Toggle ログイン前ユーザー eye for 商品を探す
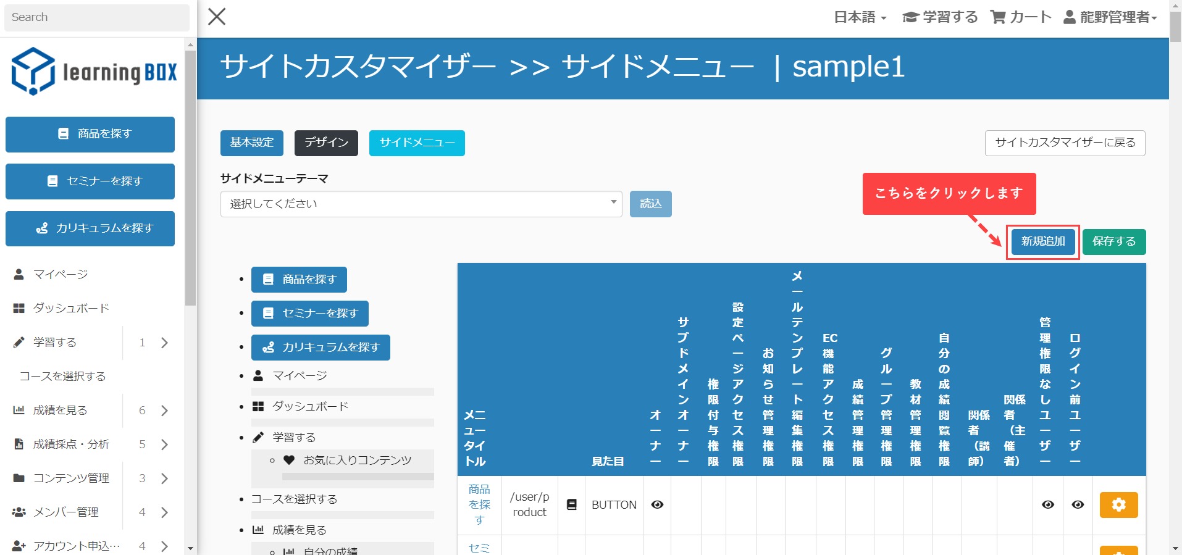The width and height of the screenshot is (1182, 555). (x=1078, y=505)
